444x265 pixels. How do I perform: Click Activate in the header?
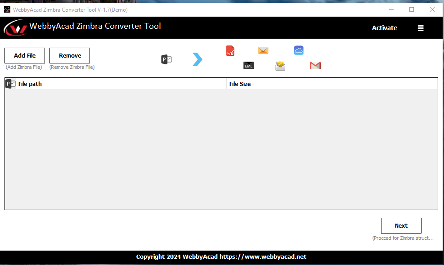click(384, 28)
